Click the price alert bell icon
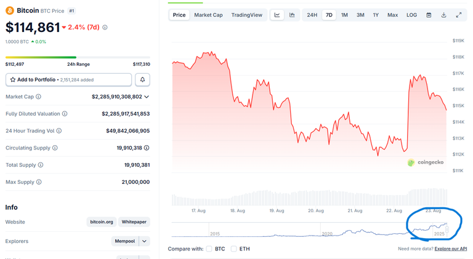Image resolution: width=473 pixels, height=259 pixels. [x=142, y=80]
